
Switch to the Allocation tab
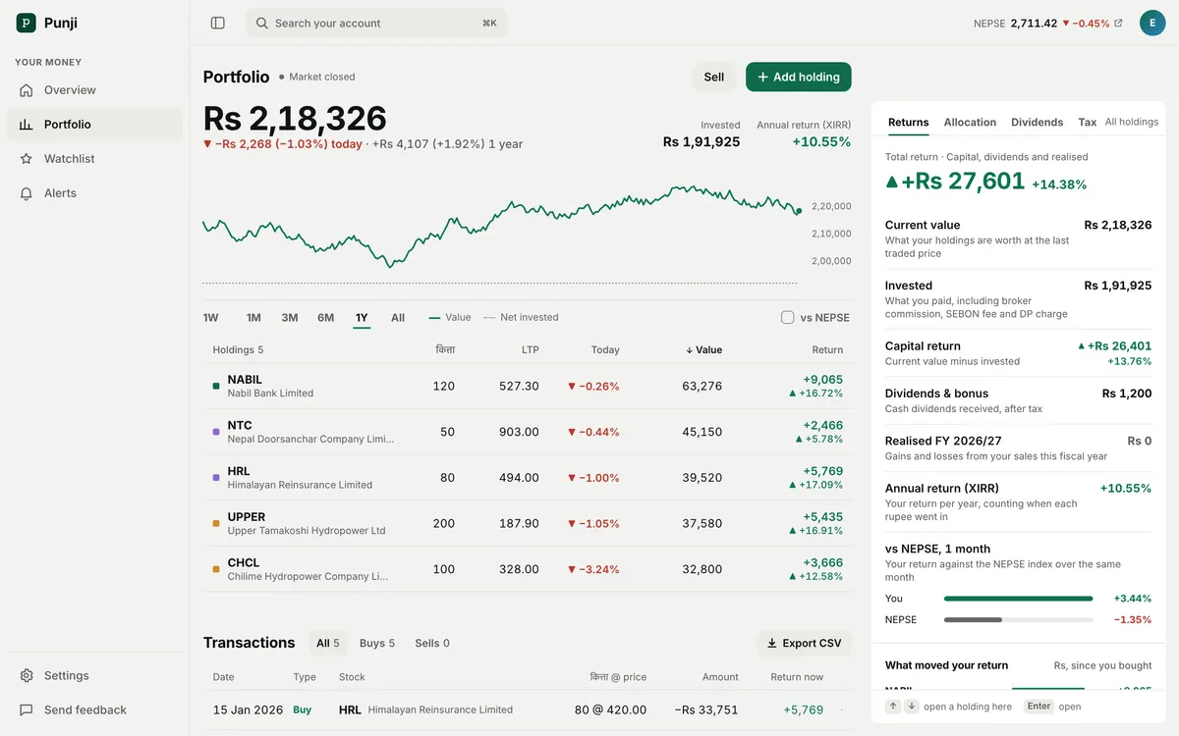coord(970,123)
